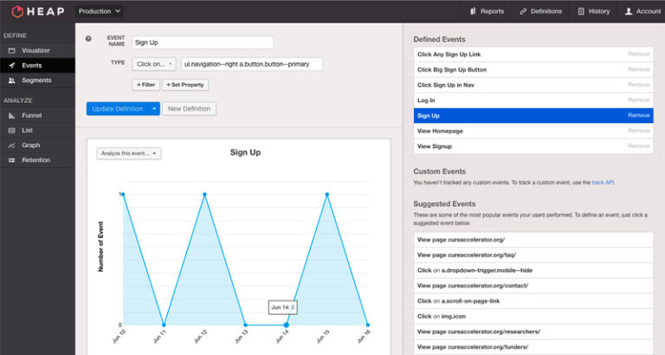Image resolution: width=665 pixels, height=355 pixels.
Task: Select the List icon in sidebar
Action: point(11,130)
